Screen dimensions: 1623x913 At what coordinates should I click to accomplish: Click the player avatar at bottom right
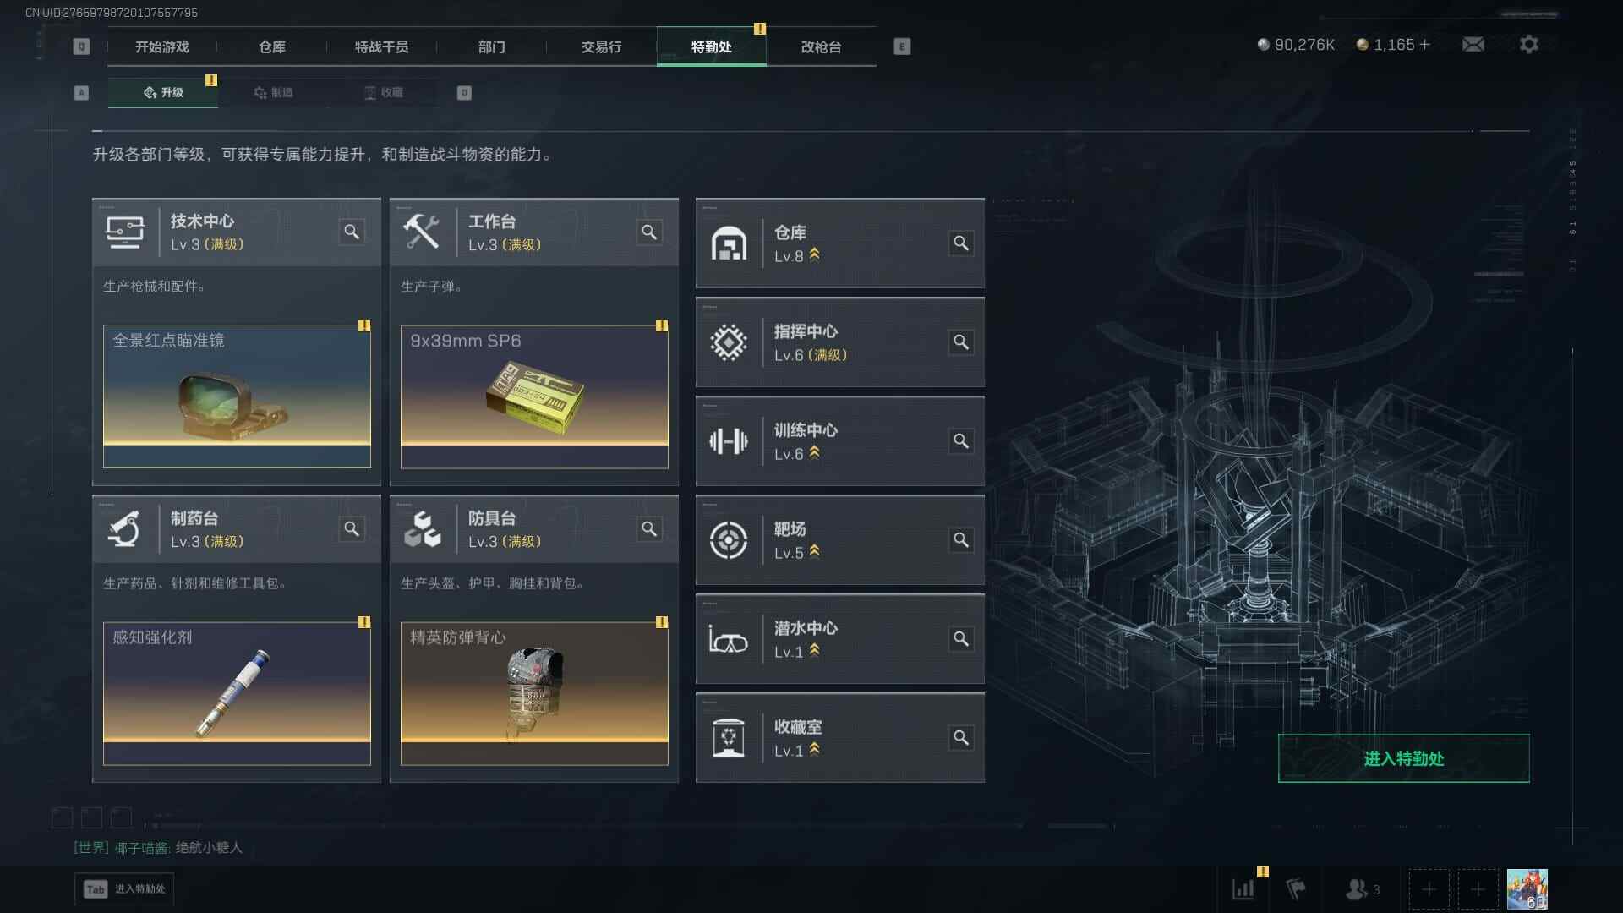(1527, 889)
